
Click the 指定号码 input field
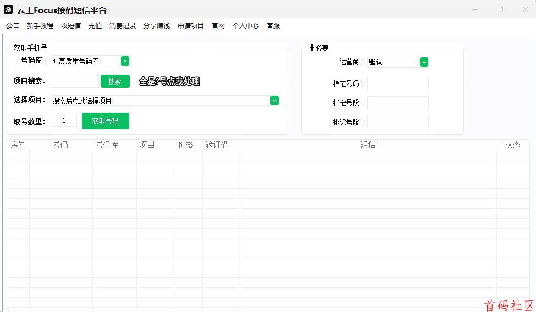click(398, 83)
